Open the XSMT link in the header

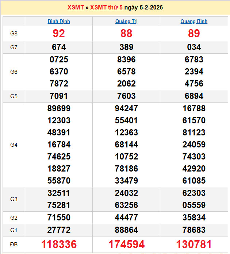[x=76, y=7]
